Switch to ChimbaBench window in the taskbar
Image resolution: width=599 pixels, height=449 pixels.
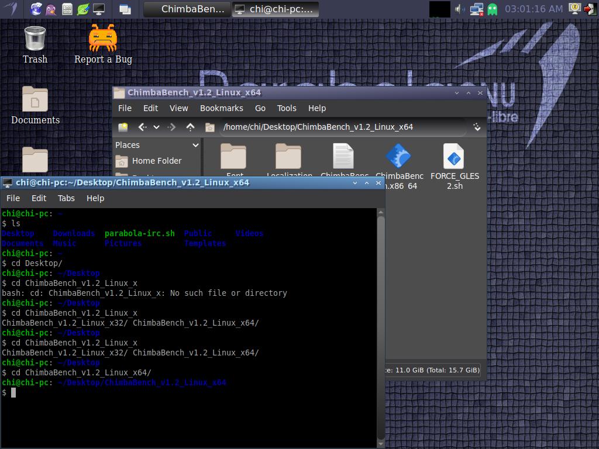coord(186,9)
